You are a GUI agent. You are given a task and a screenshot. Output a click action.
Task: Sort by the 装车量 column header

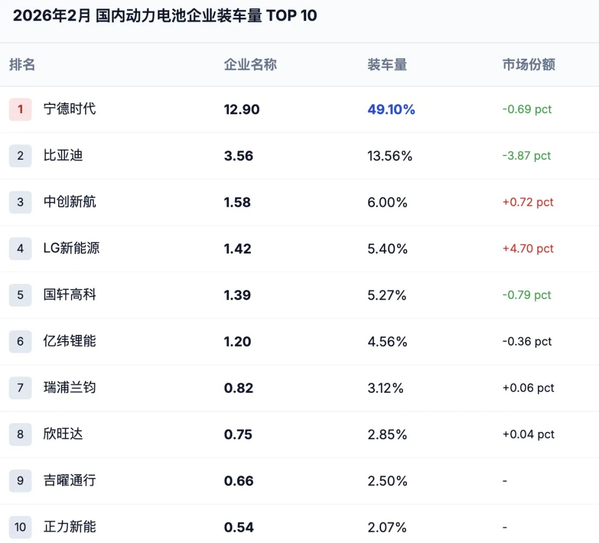[x=387, y=65]
